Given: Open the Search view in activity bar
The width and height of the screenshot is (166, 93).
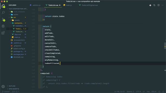Looking at the screenshot, I should tap(3, 13).
